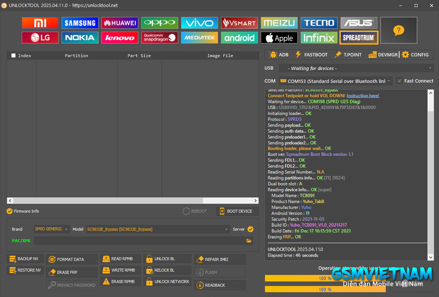
Task: Click the FLASH button
Action: 220,272
